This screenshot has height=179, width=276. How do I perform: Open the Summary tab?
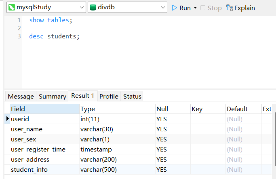[52, 96]
